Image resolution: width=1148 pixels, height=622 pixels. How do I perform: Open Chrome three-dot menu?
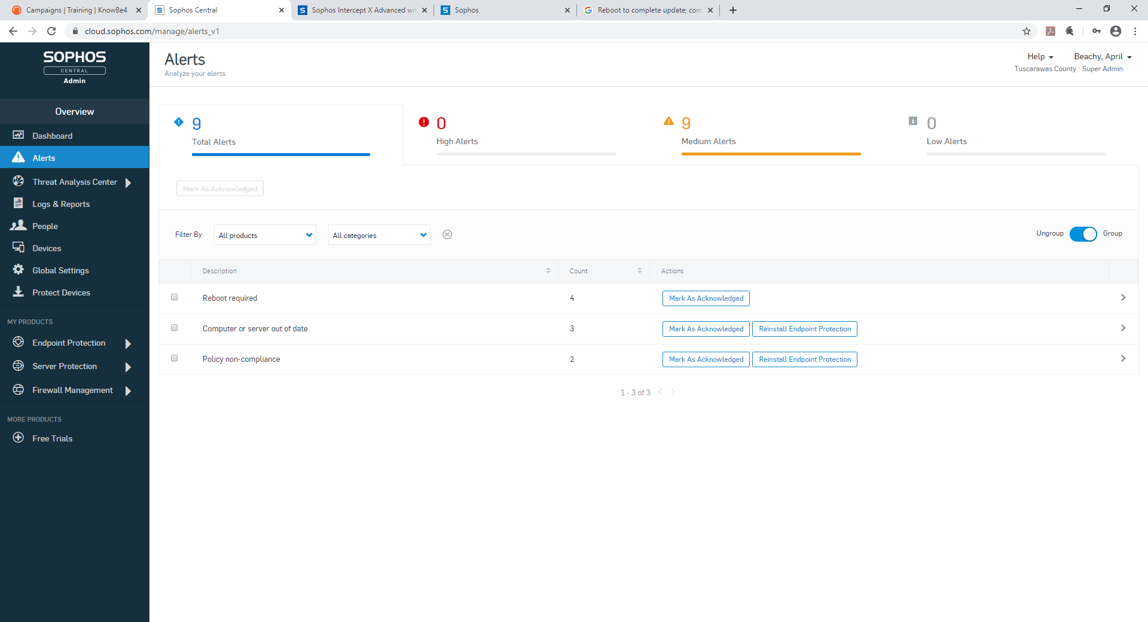1135,31
